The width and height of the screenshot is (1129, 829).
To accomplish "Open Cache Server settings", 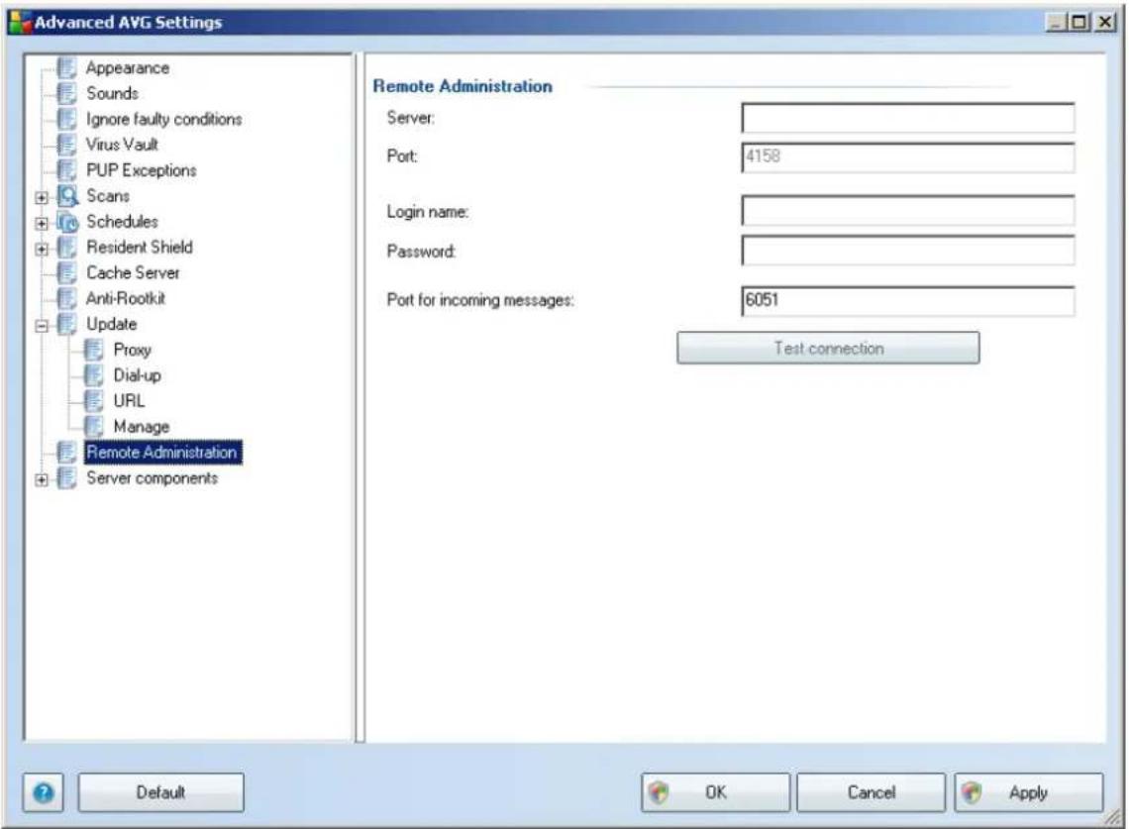I will click(x=134, y=273).
